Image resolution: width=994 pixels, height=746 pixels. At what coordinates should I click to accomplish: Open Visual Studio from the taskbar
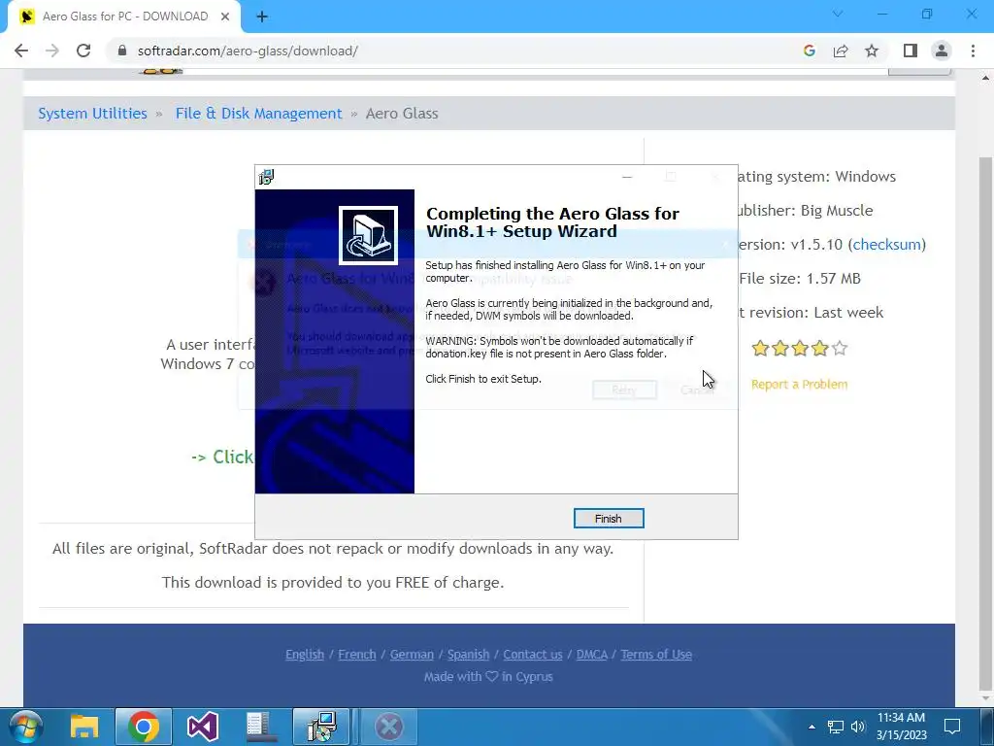pos(203,727)
